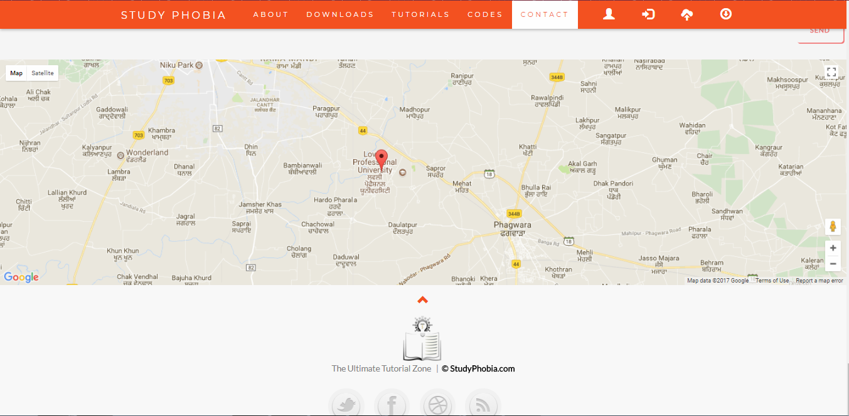This screenshot has height=416, width=849.
Task: Click the book logo in the footer
Action: [422, 339]
